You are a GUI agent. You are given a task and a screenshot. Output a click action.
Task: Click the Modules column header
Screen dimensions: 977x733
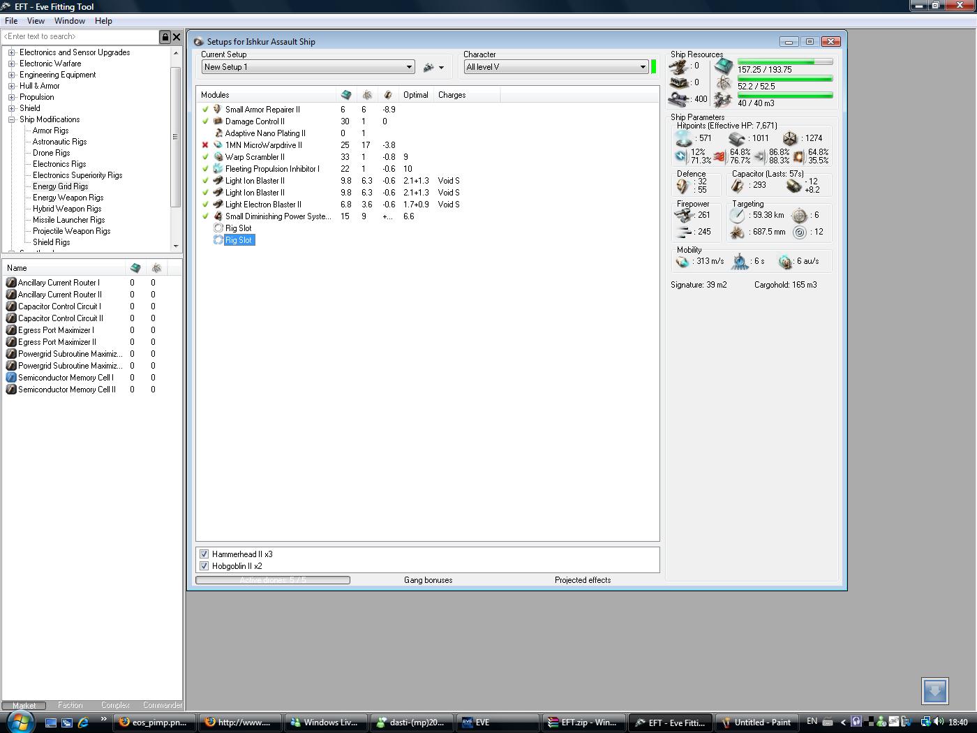click(267, 95)
